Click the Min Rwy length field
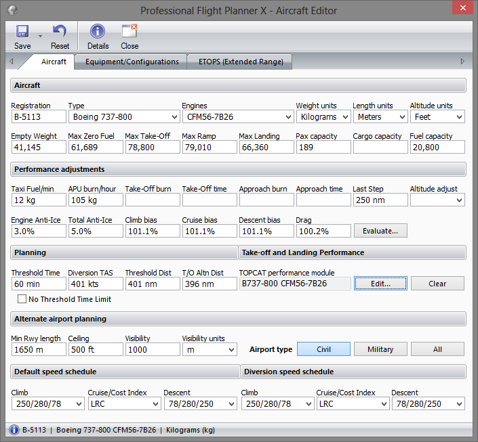The height and width of the screenshot is (442, 478). pos(39,349)
